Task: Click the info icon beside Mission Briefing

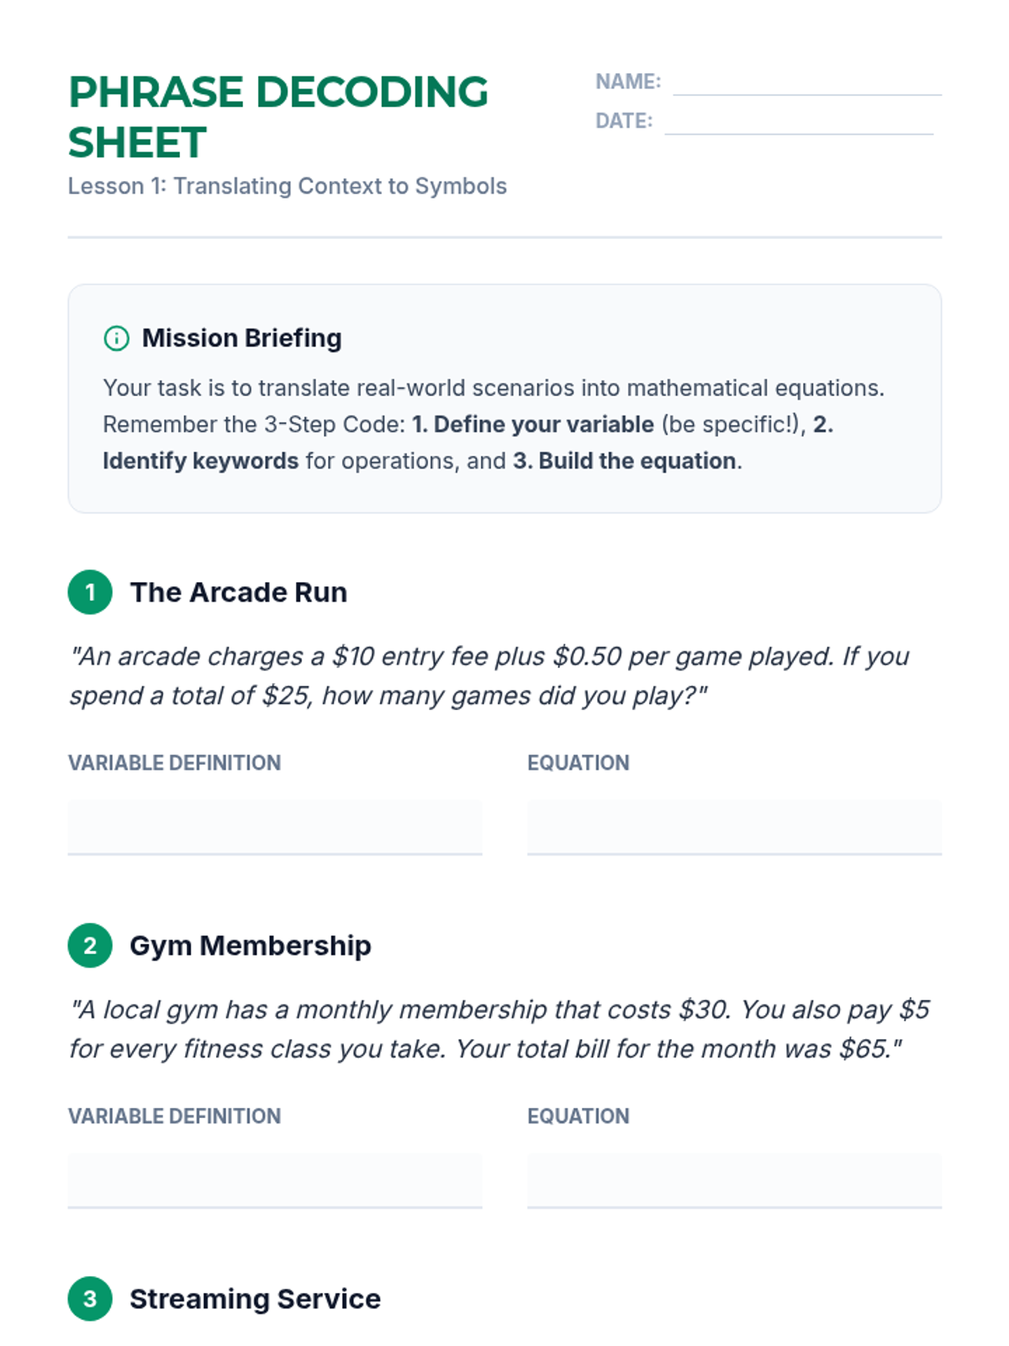Action: [116, 338]
